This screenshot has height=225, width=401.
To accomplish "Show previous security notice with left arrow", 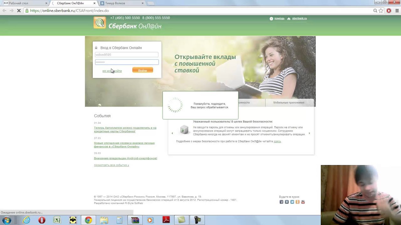I will tap(172, 133).
